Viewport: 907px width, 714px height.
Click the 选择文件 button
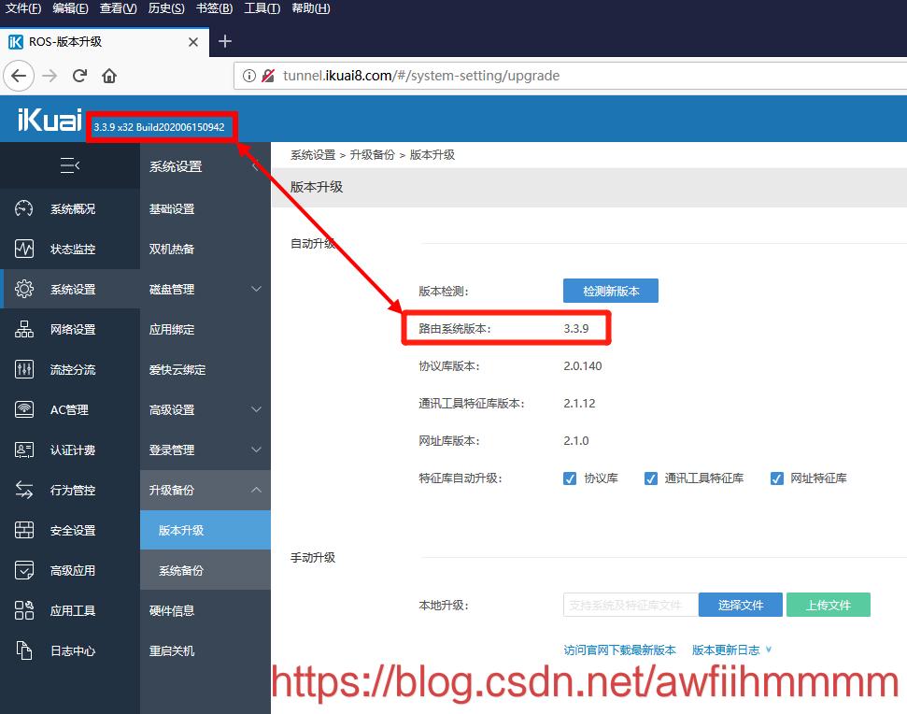741,605
